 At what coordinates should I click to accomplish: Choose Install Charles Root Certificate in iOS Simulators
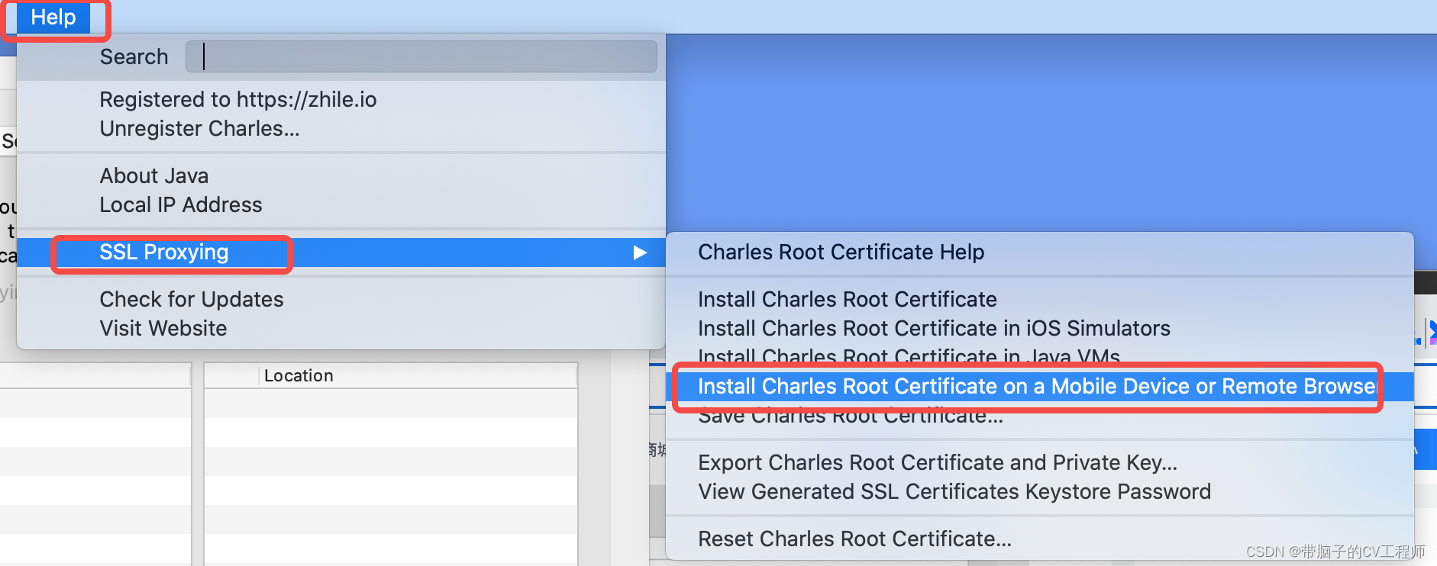[934, 328]
